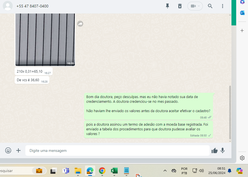Open clock showing 08:51 25/06/2024
The image size is (248, 177).
217,171
